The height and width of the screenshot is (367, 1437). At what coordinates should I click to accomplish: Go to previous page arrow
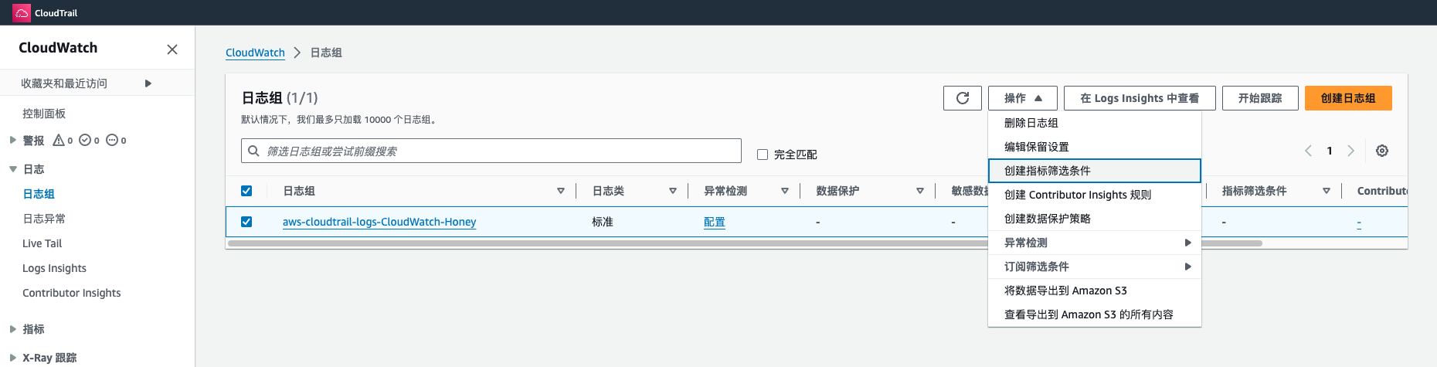(x=1308, y=151)
